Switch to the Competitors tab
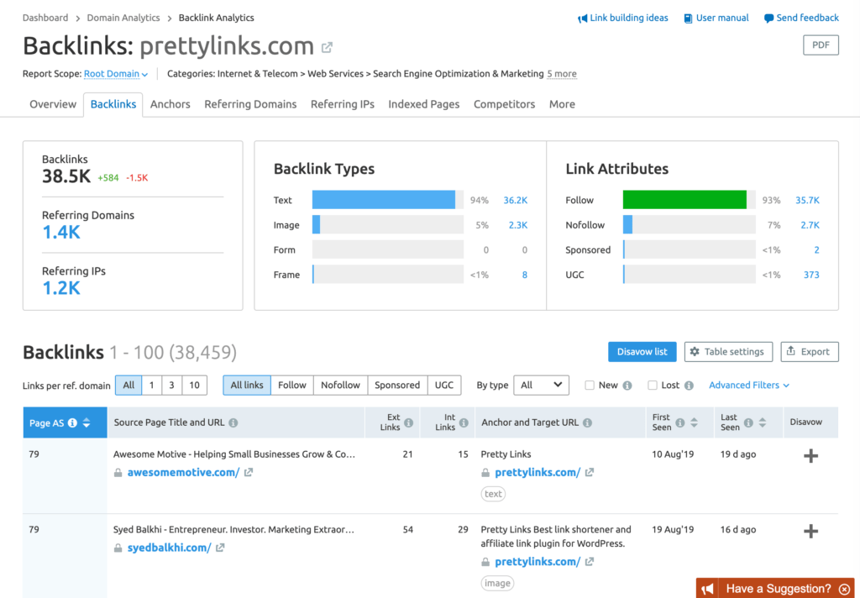 click(x=504, y=104)
